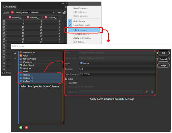Click the Expression input field
The height and width of the screenshot is (133, 172).
click(x=111, y=92)
